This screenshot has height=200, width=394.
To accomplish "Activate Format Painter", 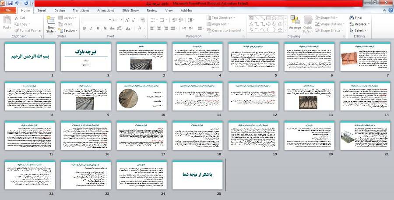I will tap(28, 30).
